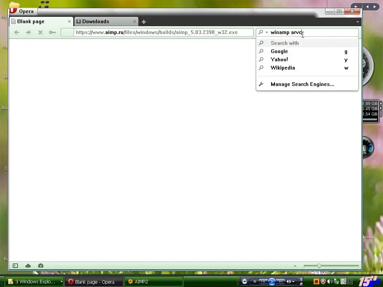Expand the drive space gadget arrow
This screenshot has height=287, width=383.
point(381,108)
